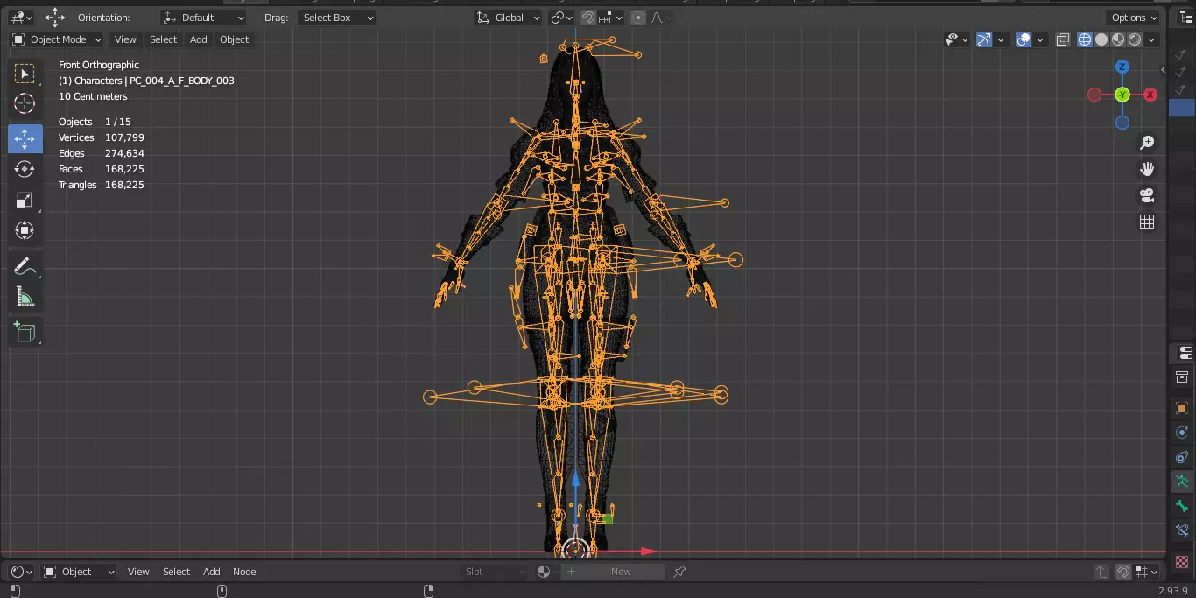This screenshot has height=598, width=1196.
Task: Open the 3D viewport View menu
Action: 125,39
